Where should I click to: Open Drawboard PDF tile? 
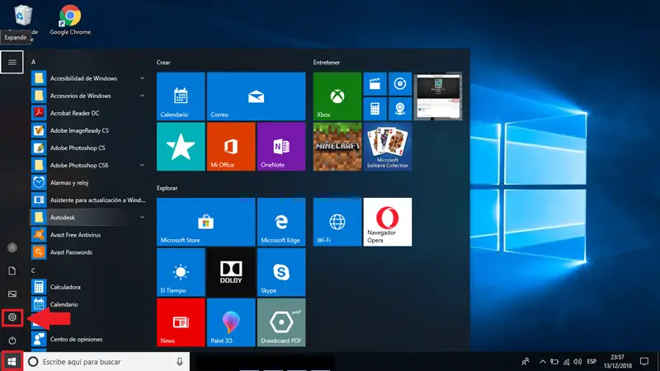click(x=281, y=322)
